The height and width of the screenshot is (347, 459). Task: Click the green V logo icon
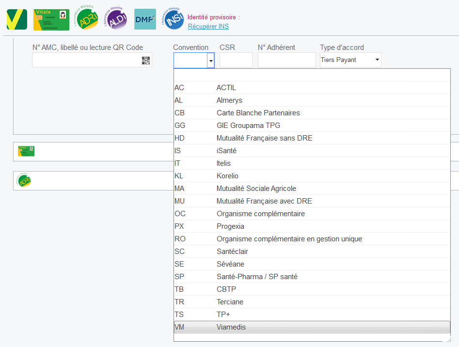[17, 19]
